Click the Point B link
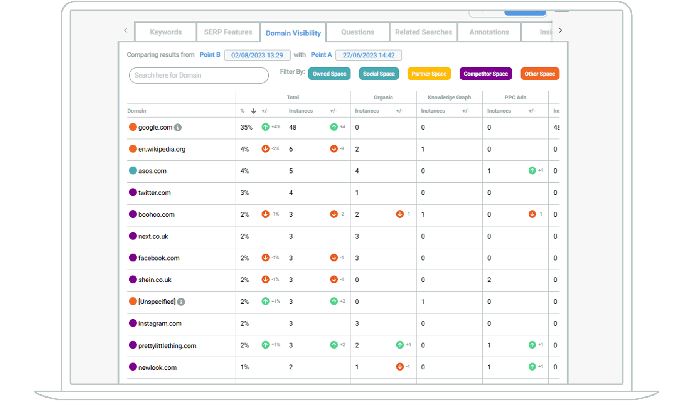 tap(210, 55)
